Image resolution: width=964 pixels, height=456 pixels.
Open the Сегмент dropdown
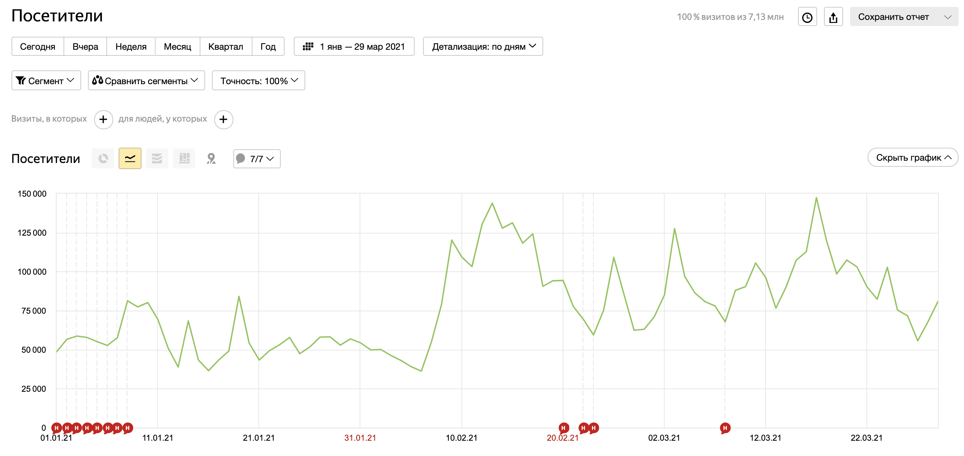pyautogui.click(x=46, y=81)
